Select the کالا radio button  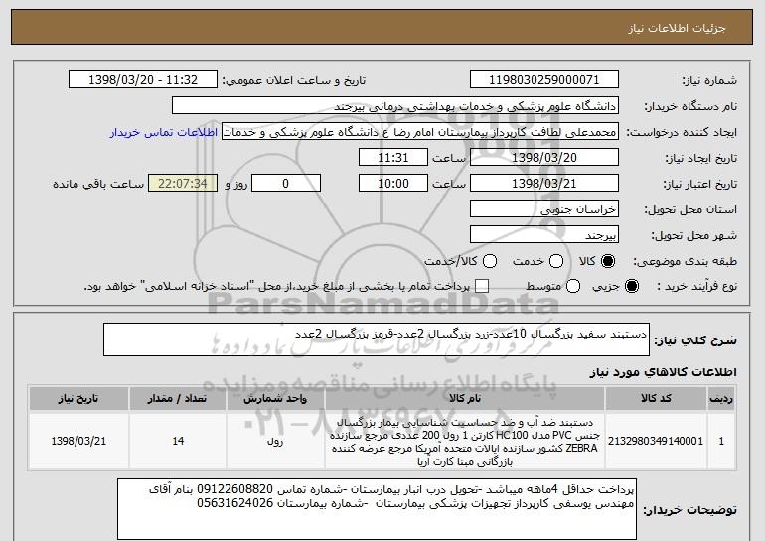point(608,261)
